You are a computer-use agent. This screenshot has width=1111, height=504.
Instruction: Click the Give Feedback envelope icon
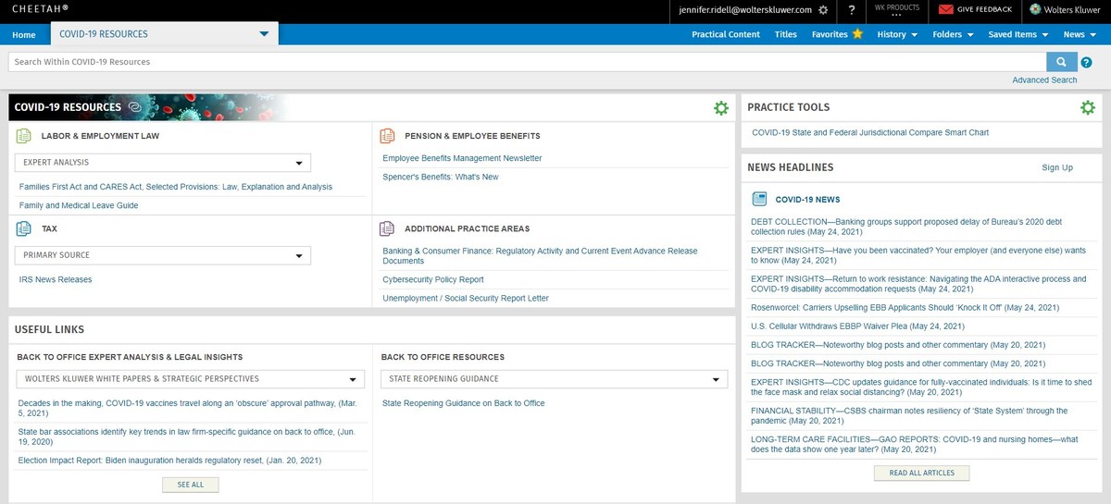(x=945, y=9)
